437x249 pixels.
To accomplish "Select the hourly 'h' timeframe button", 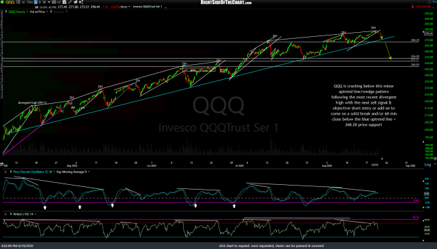I will click(36, 2).
